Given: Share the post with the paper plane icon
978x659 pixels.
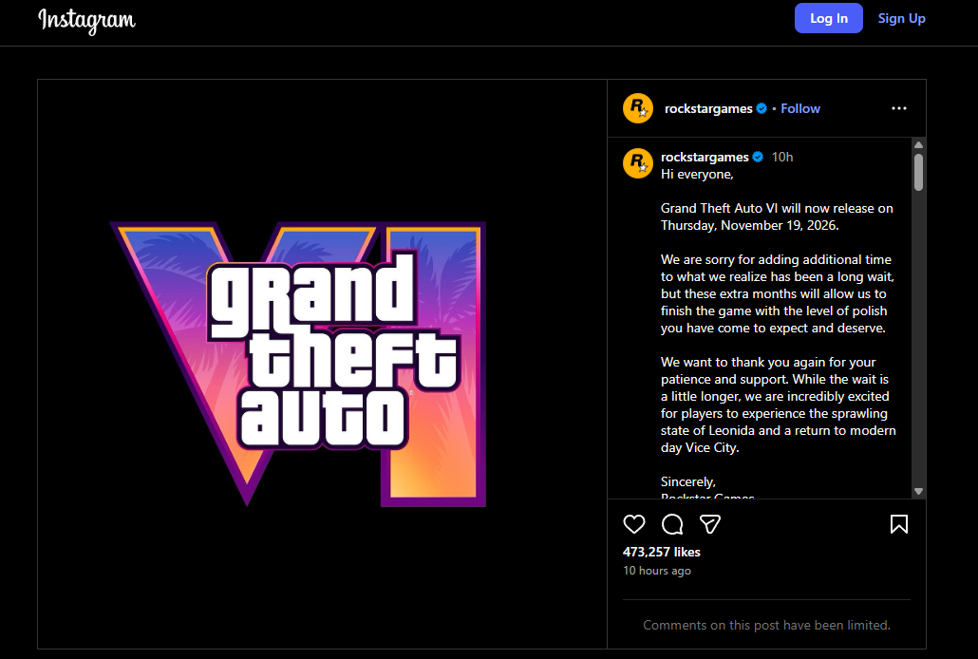Looking at the screenshot, I should (710, 524).
